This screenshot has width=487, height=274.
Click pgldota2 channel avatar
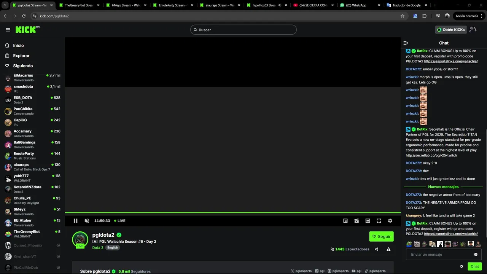coord(80,239)
